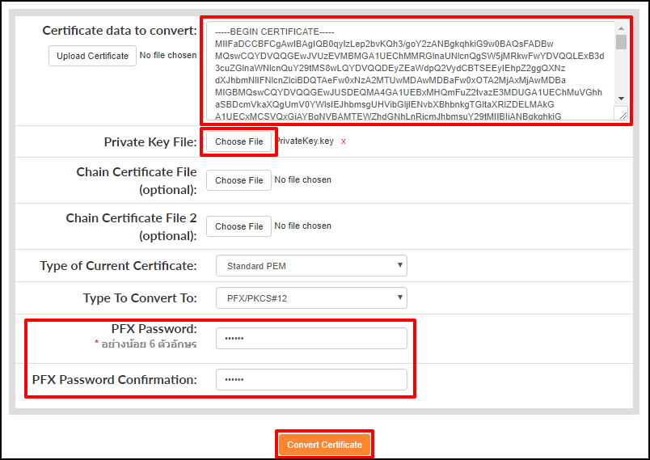Remove PrivateKey.key with the red x
The image size is (650, 460).
pyautogui.click(x=344, y=141)
